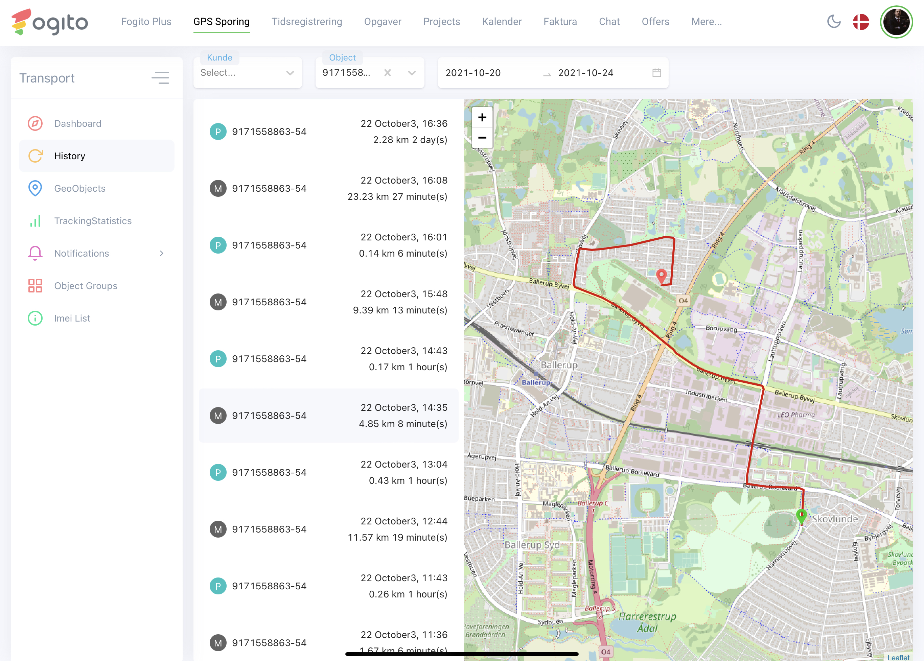Select the 16:08 trip of 23.23 km
This screenshot has width=924, height=661.
coord(328,188)
